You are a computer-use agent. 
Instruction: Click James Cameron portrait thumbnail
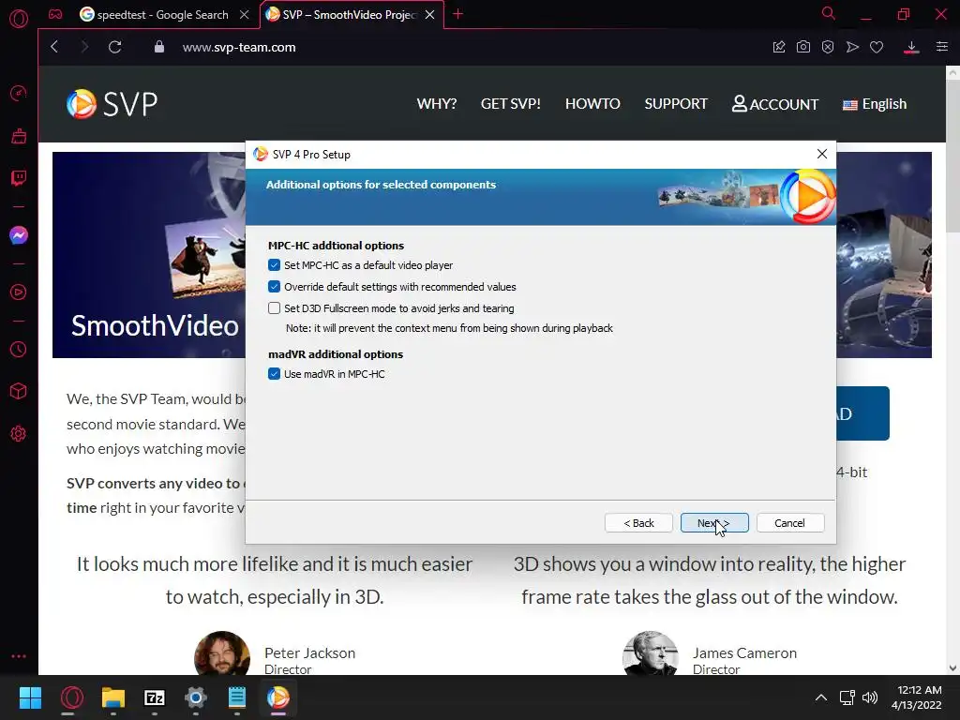click(651, 653)
